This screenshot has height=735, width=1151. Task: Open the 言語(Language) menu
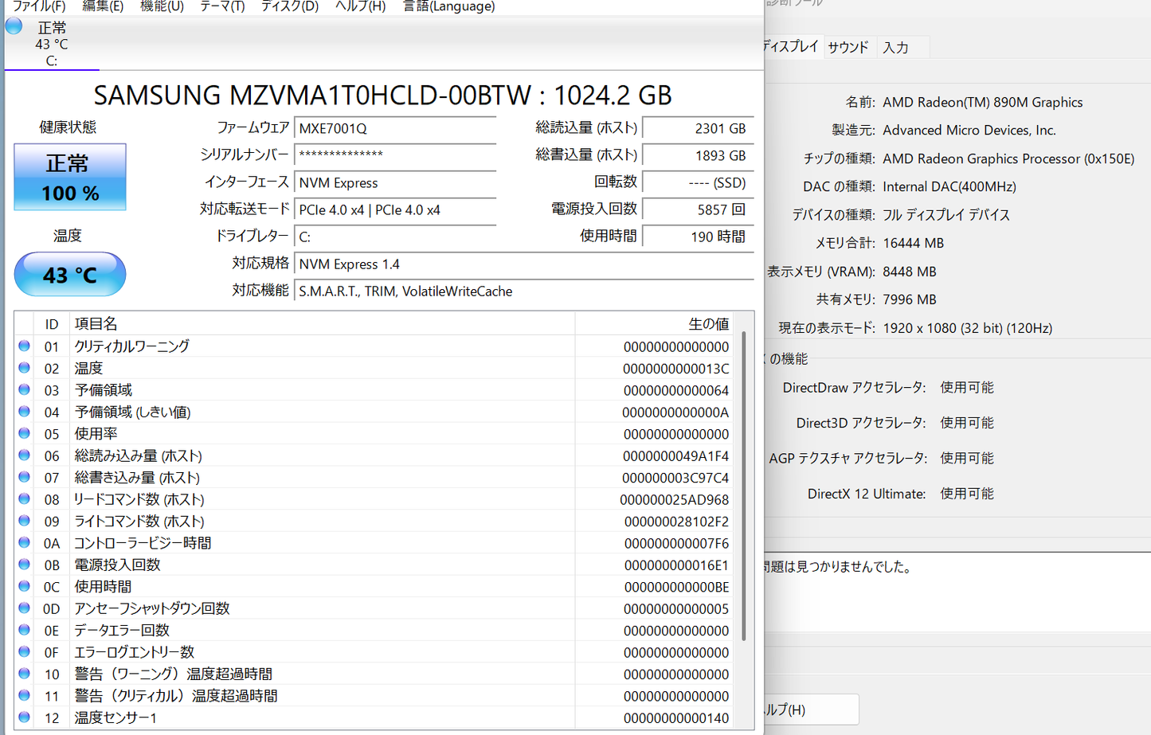coord(449,6)
